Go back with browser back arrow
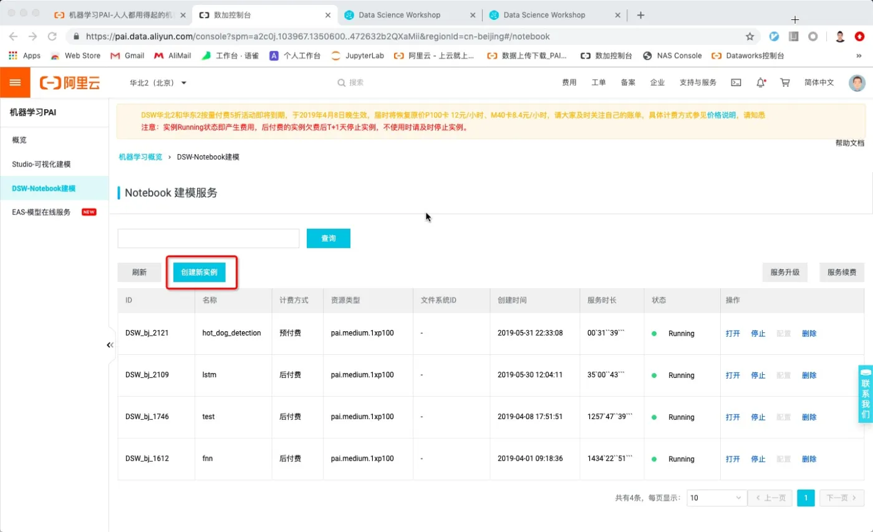Image resolution: width=873 pixels, height=532 pixels. 14,36
